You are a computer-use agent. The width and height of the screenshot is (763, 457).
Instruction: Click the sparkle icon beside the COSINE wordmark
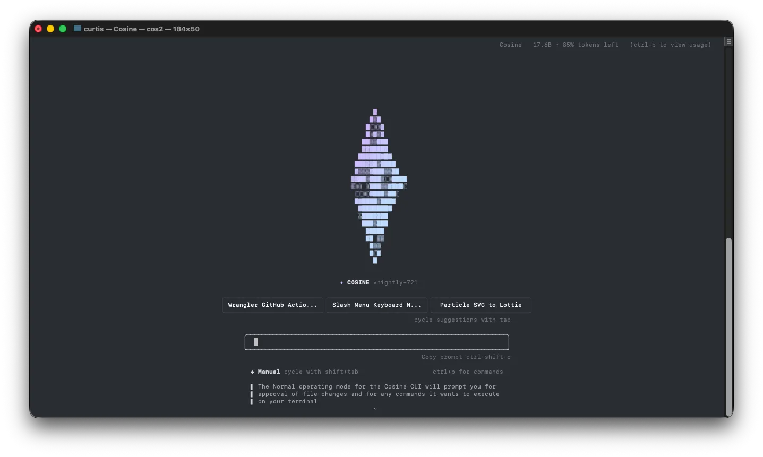click(x=341, y=282)
